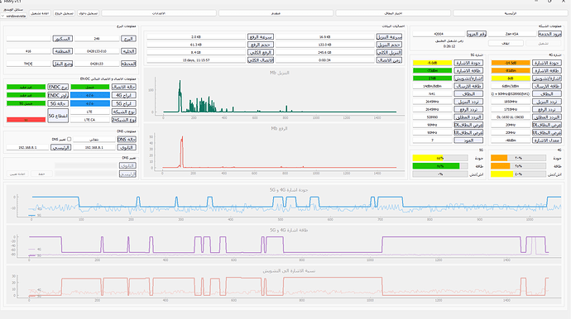Click the ENDC tower button
This screenshot has width=571, height=319.
[x=58, y=87]
